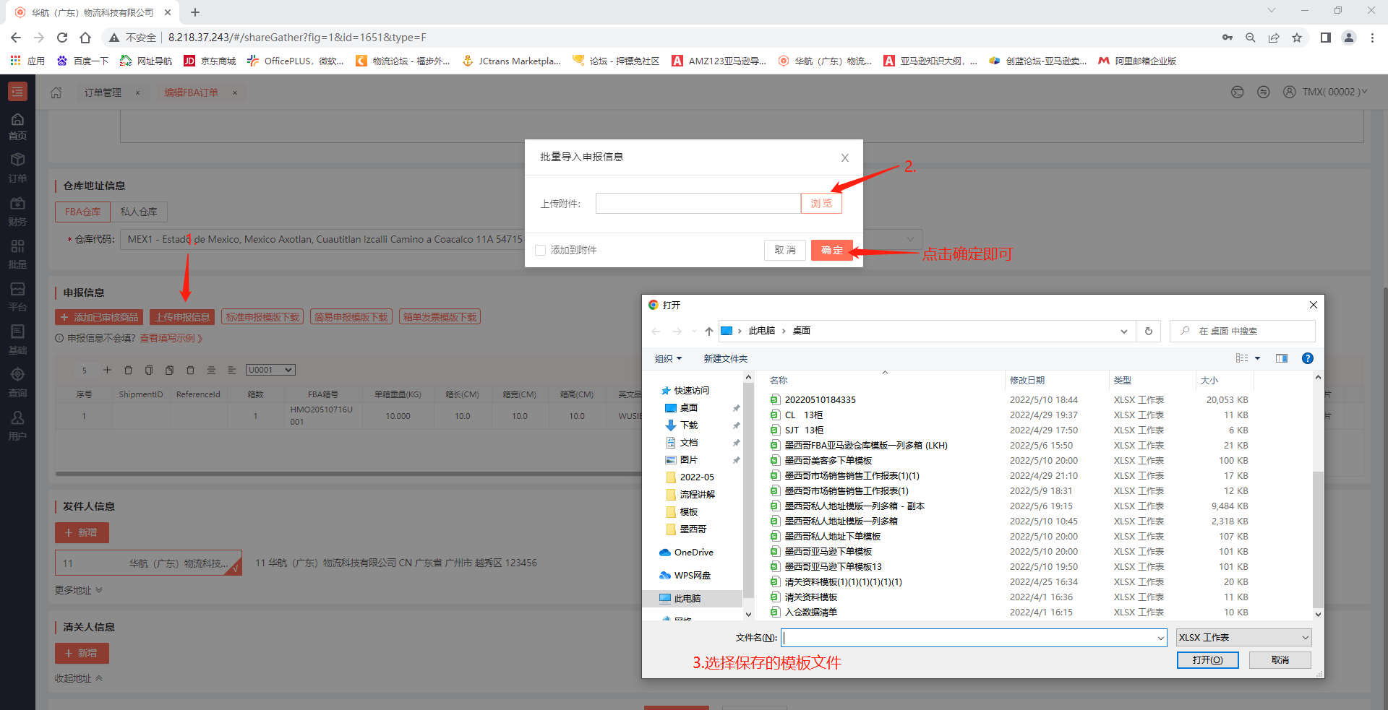Click the up-folder arrow in file dialog
Viewport: 1388px width, 710px height.
coord(708,331)
